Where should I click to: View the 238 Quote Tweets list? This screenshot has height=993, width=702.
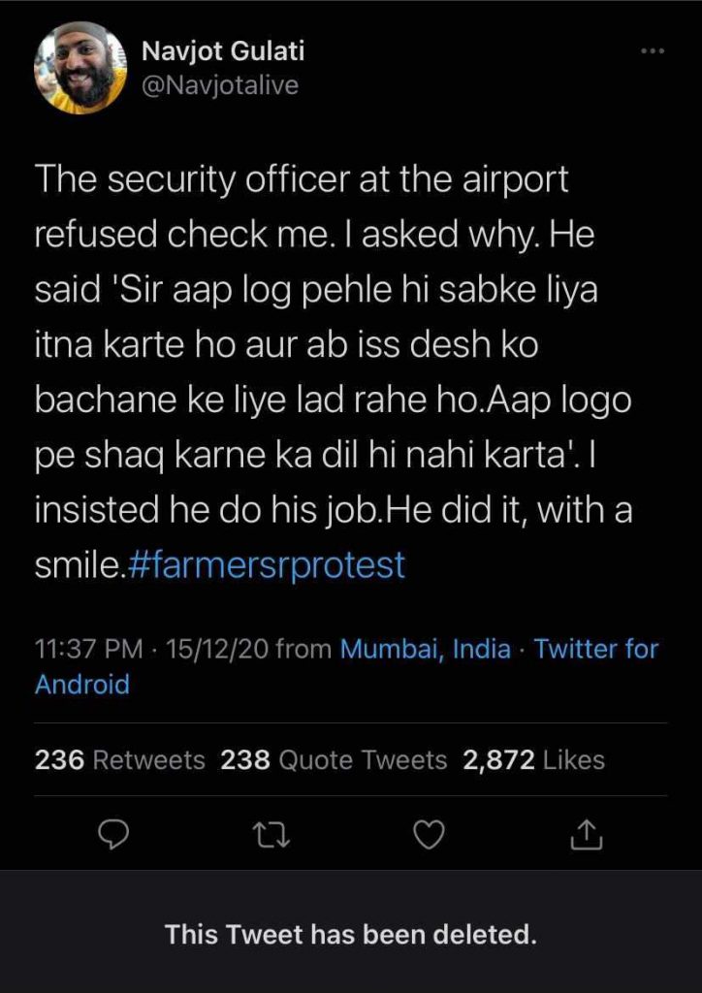tap(334, 760)
